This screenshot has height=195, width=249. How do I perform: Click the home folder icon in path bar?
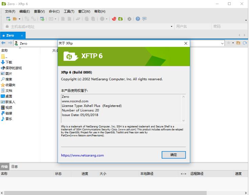tap(238, 43)
